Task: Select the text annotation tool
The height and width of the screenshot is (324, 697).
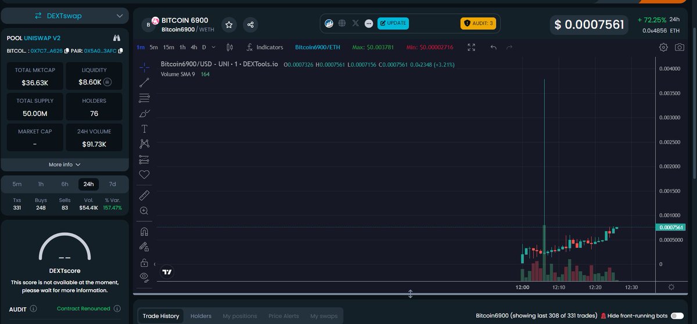Action: point(145,128)
